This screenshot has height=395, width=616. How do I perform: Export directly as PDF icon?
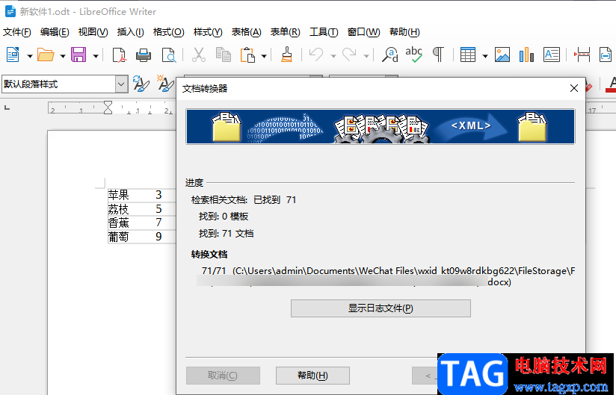(x=119, y=55)
